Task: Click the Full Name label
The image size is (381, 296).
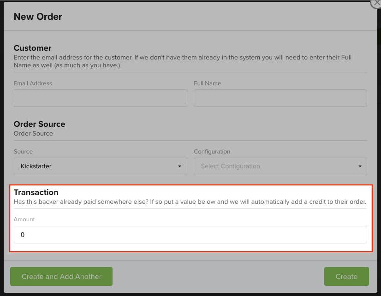Action: pyautogui.click(x=207, y=83)
